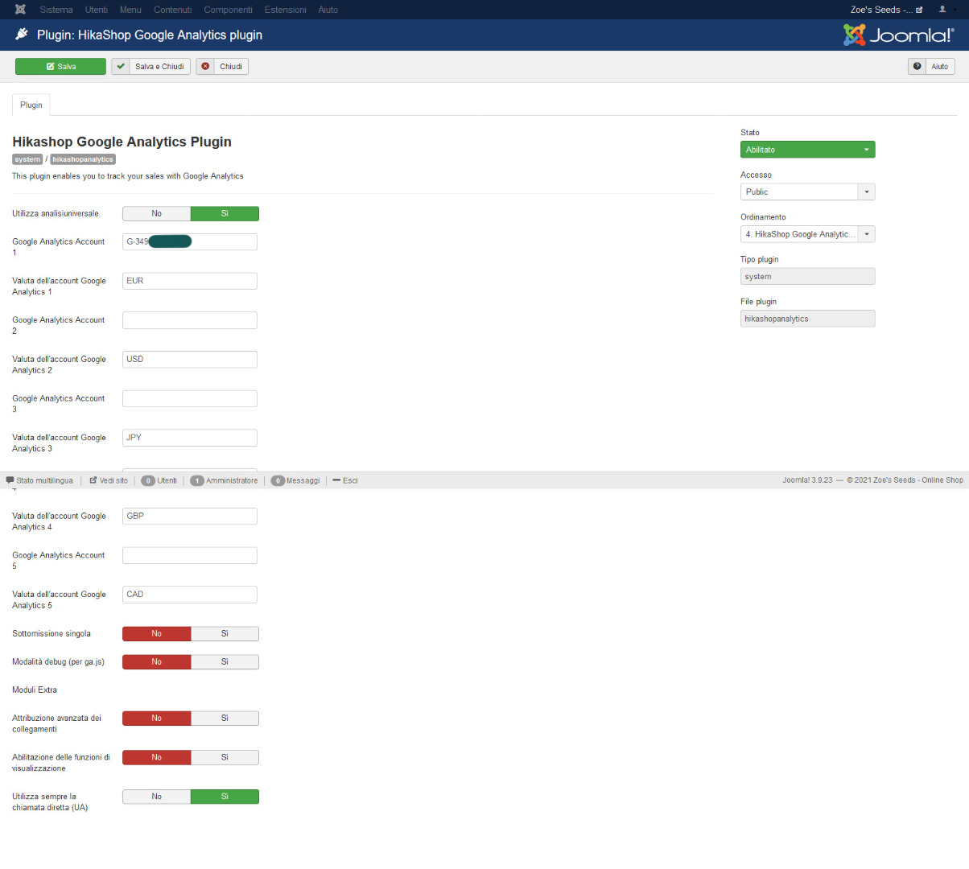Click the red cancel icon of Chiudi
969x869 pixels.
[x=205, y=67]
